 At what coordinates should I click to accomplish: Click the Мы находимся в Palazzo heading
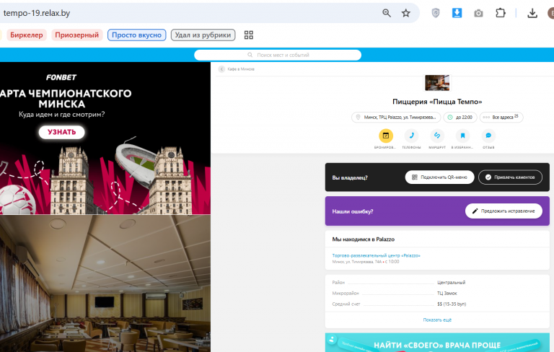(364, 239)
